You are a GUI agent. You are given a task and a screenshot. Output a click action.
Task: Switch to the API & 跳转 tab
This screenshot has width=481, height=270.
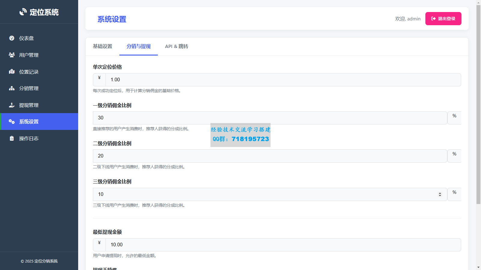176,46
